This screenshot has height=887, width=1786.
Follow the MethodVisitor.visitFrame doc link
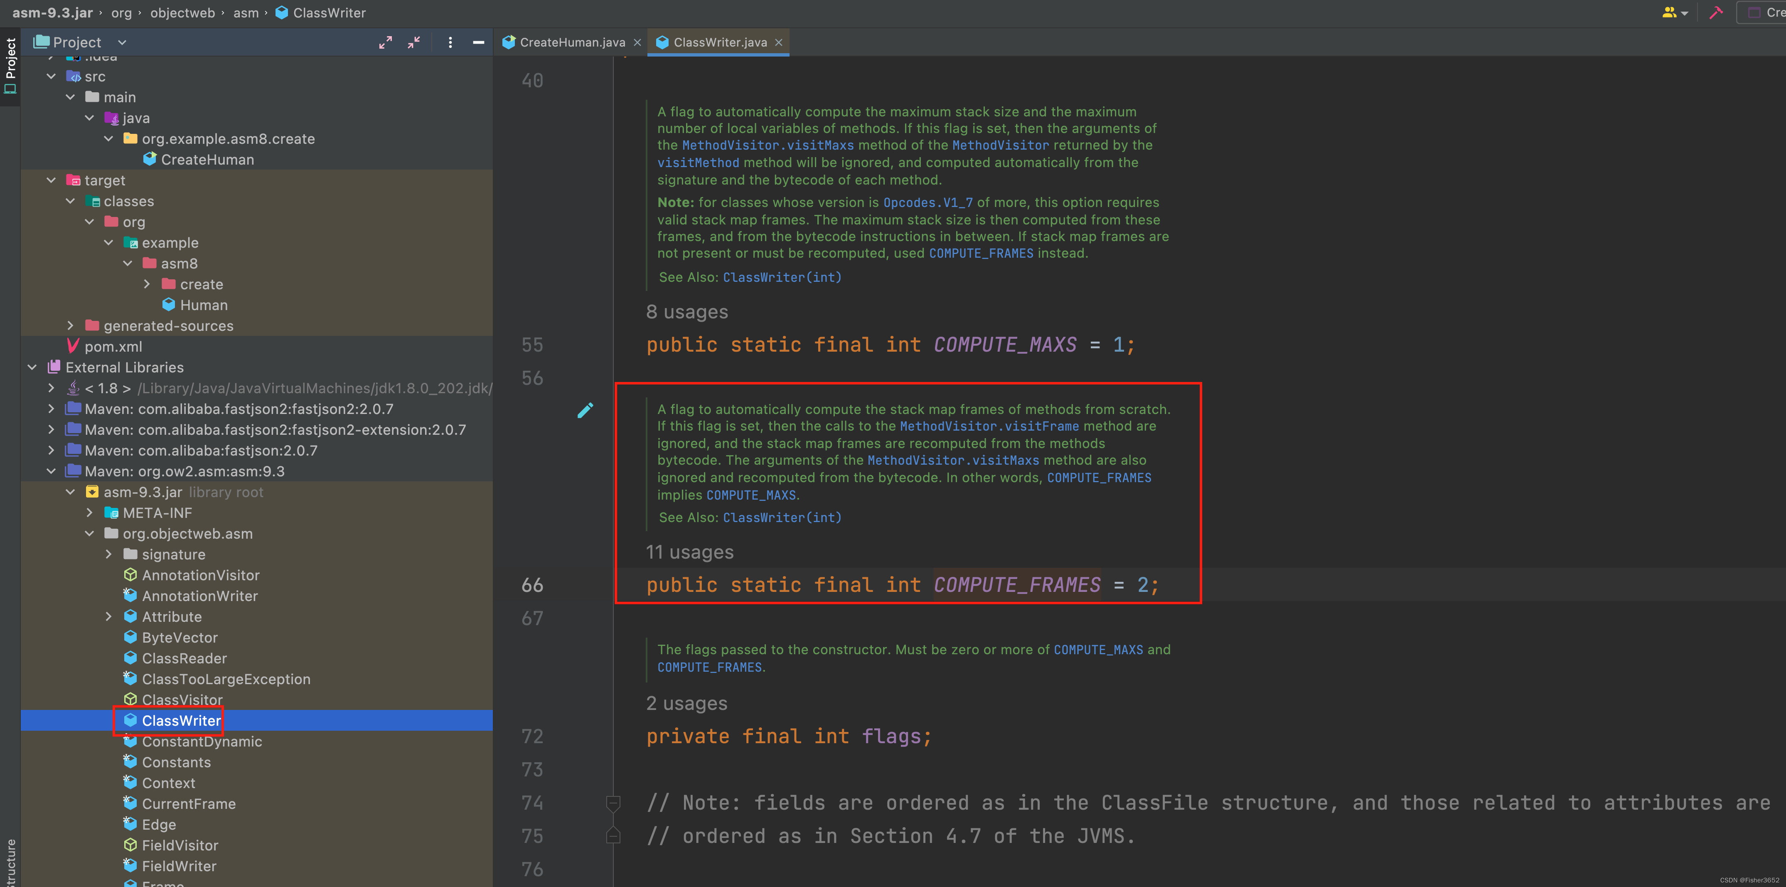989,426
